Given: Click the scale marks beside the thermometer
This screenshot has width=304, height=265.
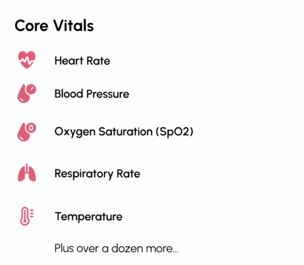Looking at the screenshot, I should 32,213.
